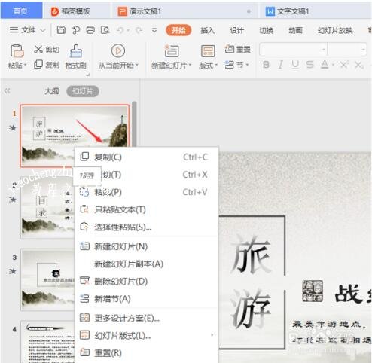Select the 动画 ribbon tab
This screenshot has height=363, width=372.
(x=295, y=30)
